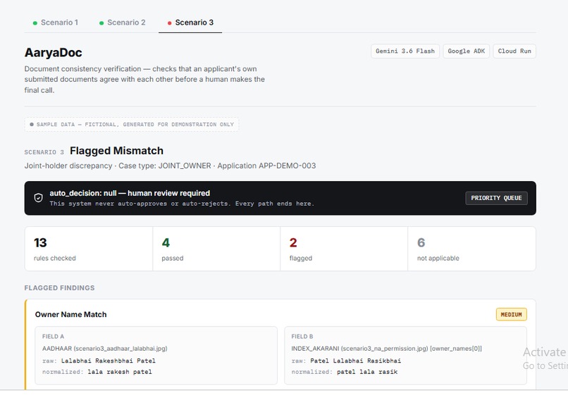Viewport: 568px width, 400px height.
Task: Click the Gemini 3.6 Flash badge
Action: point(405,51)
